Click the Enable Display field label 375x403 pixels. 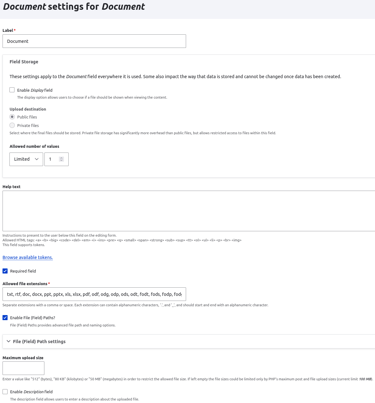35,90
